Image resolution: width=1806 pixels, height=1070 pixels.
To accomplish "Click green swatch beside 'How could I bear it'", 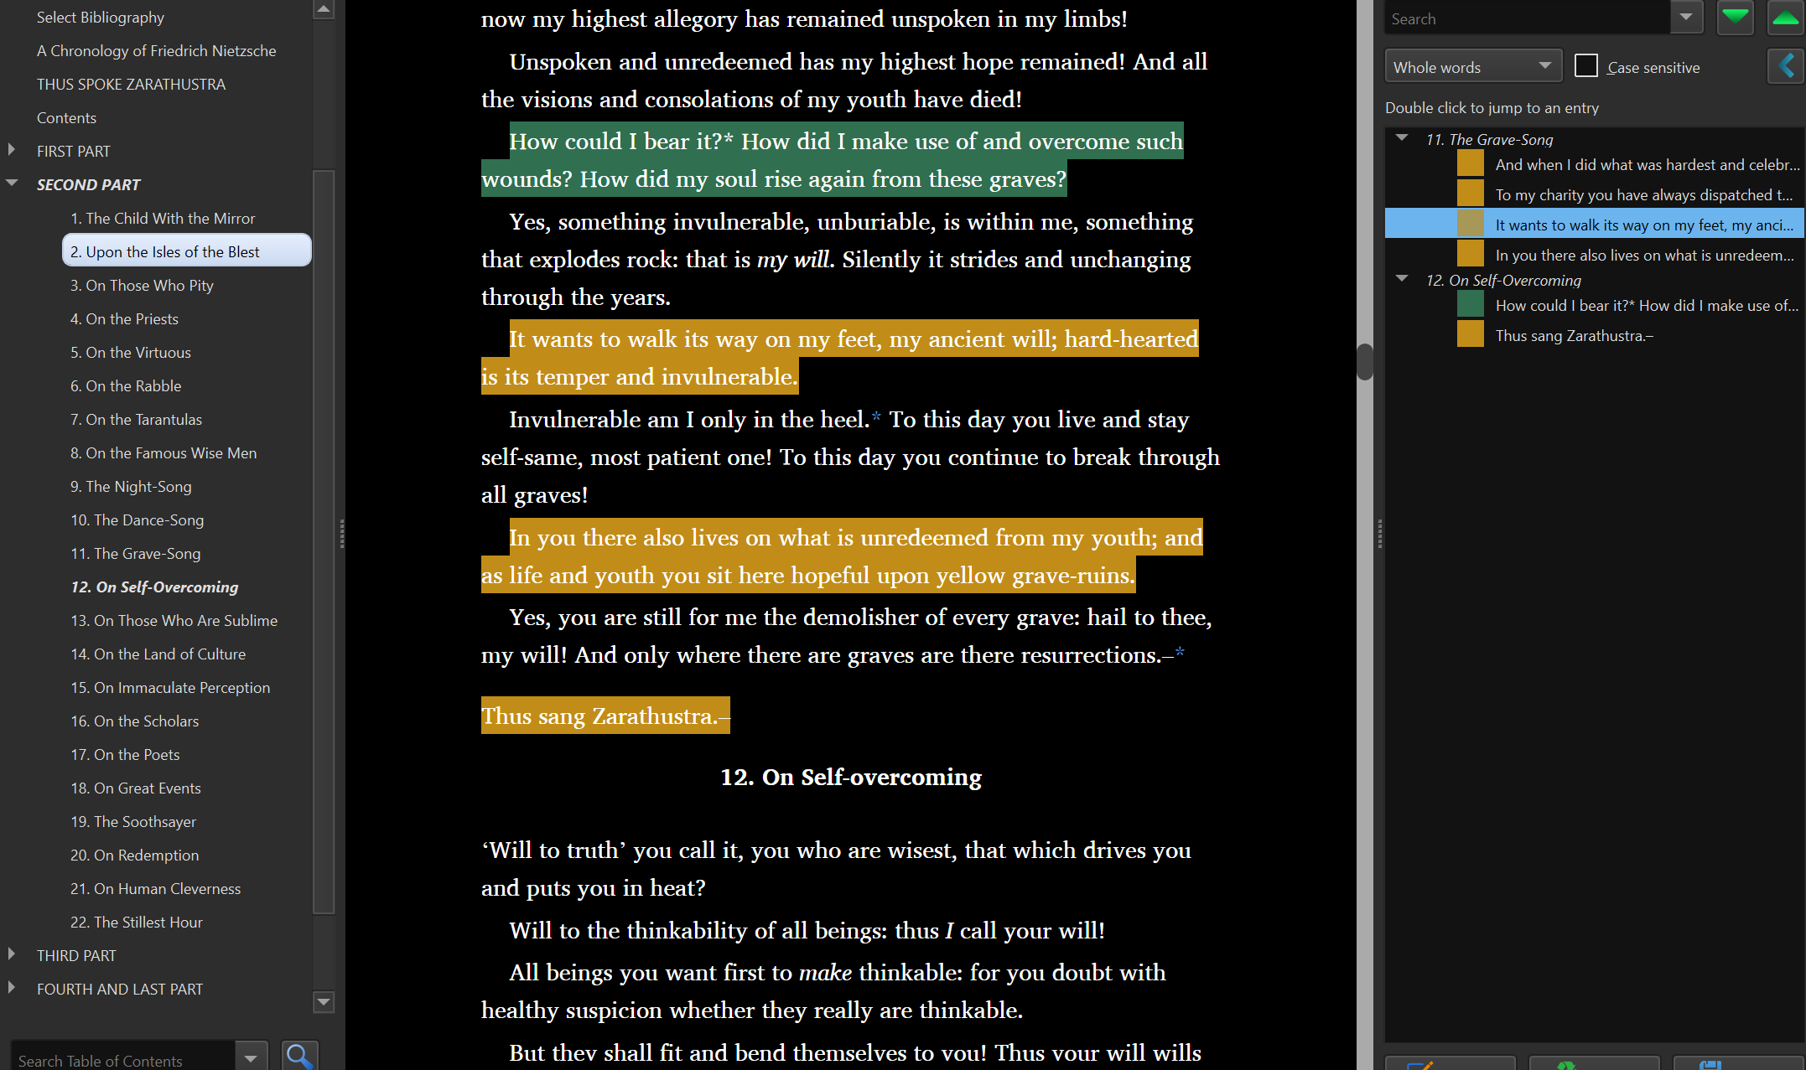I will (1470, 305).
